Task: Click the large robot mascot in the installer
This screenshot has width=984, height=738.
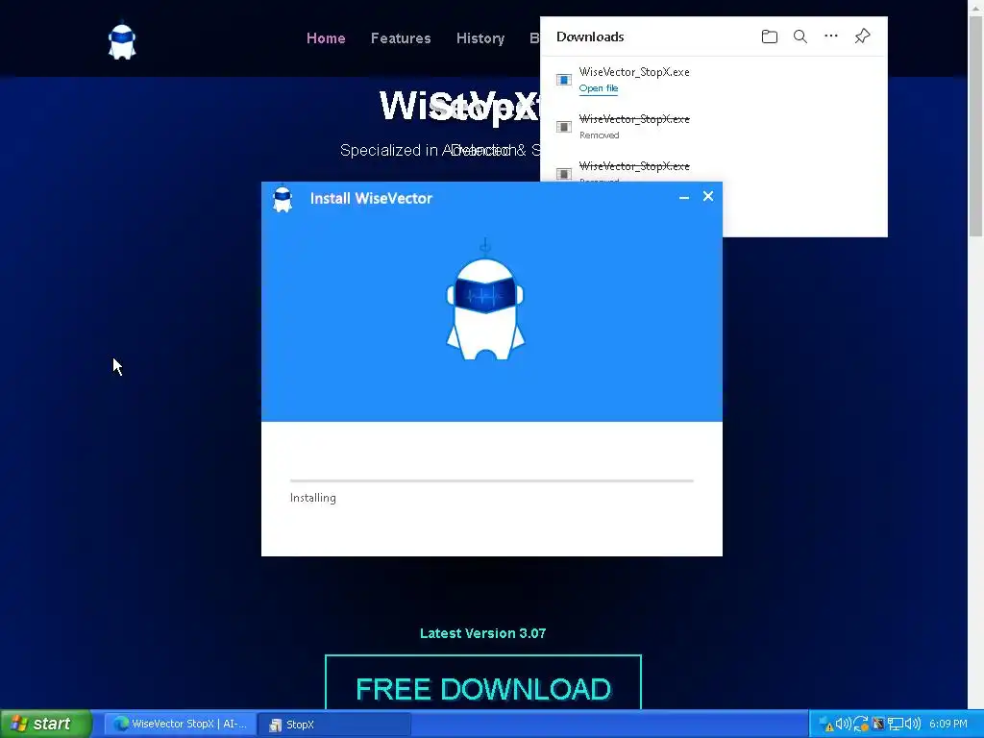Action: [x=485, y=300]
